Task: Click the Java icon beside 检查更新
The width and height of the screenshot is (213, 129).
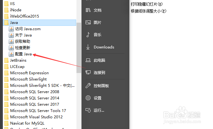Action: 11,48
